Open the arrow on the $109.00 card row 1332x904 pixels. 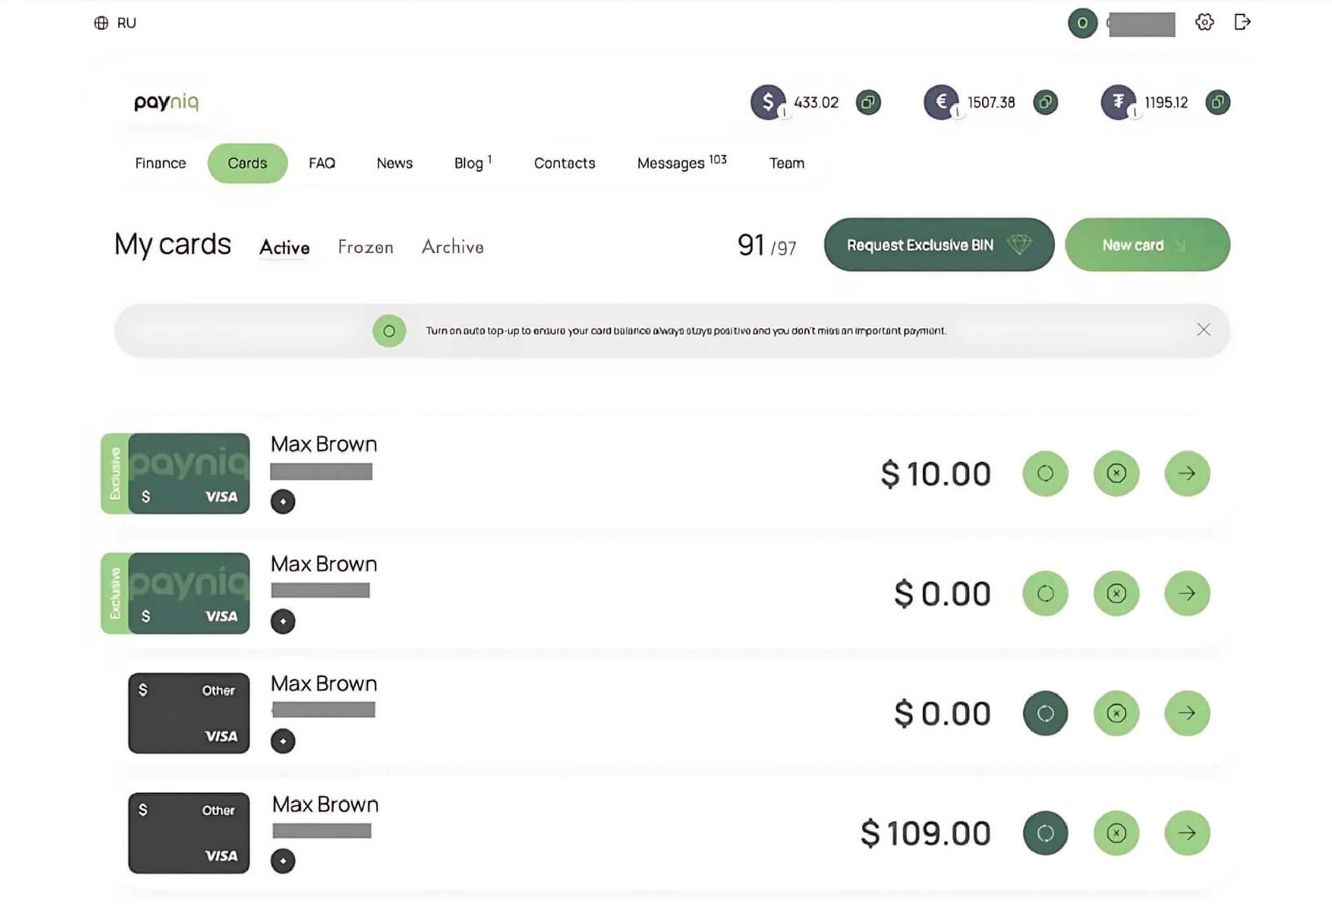[1186, 833]
